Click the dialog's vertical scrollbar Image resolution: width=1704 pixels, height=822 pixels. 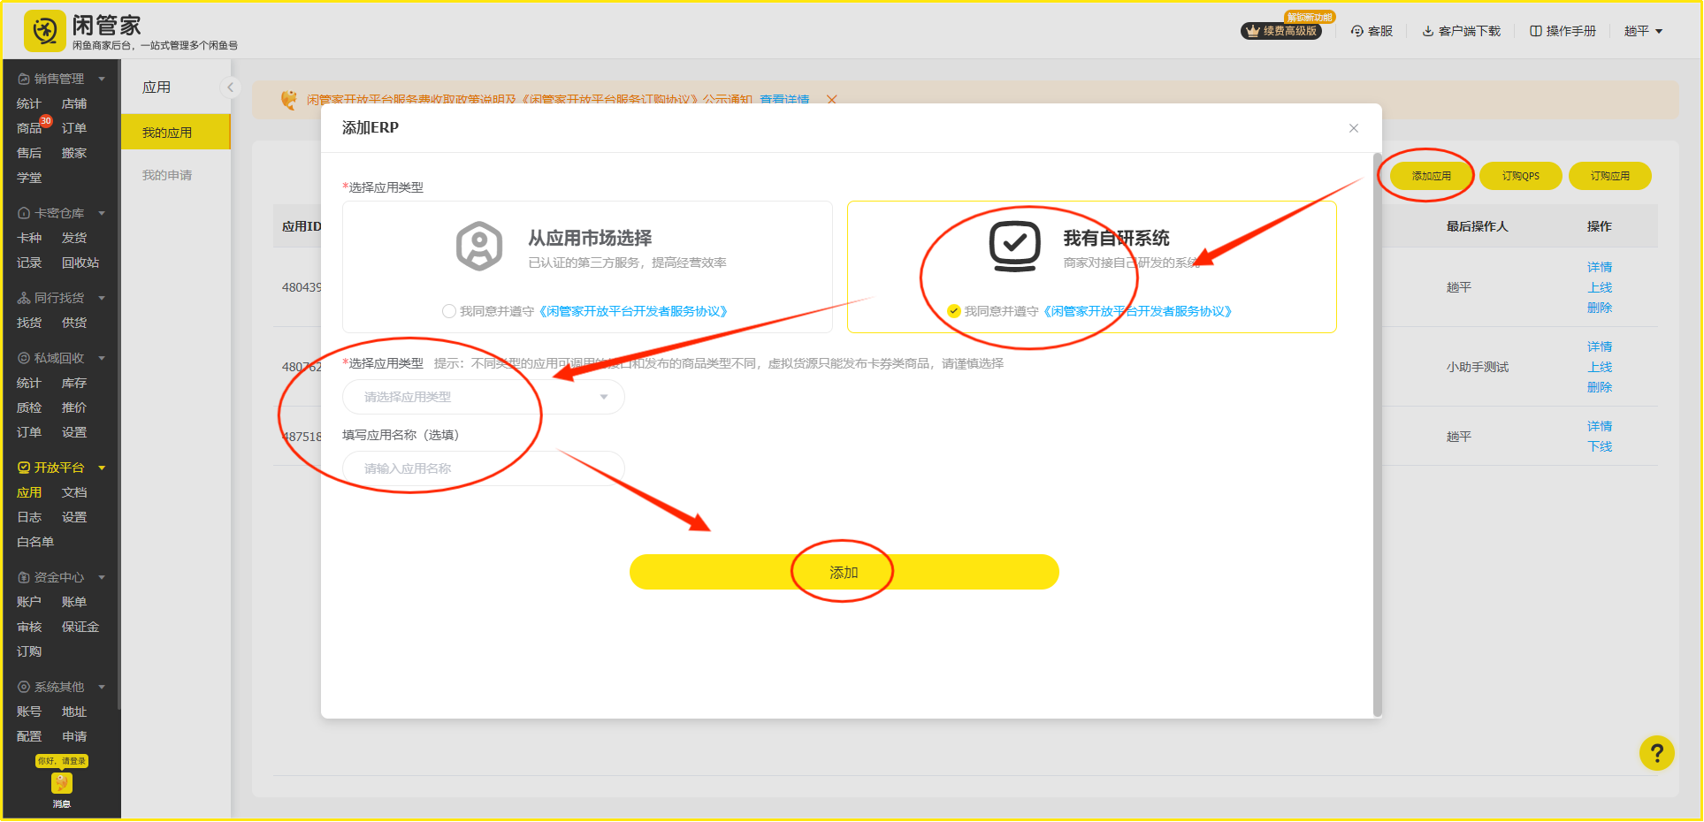pos(1377,433)
